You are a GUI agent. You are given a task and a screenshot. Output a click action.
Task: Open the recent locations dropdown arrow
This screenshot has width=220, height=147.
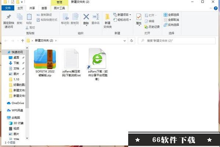(x=18, y=41)
